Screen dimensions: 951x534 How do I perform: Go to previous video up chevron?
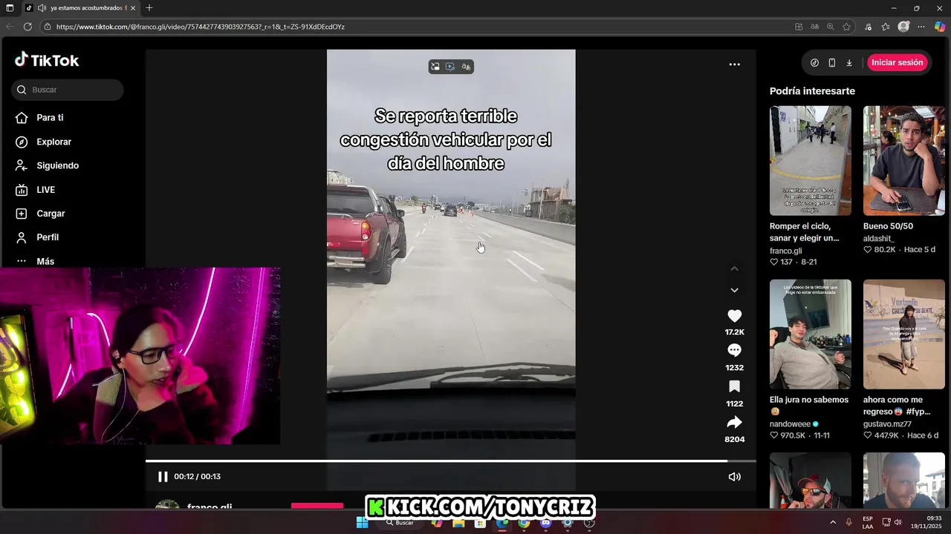734,268
